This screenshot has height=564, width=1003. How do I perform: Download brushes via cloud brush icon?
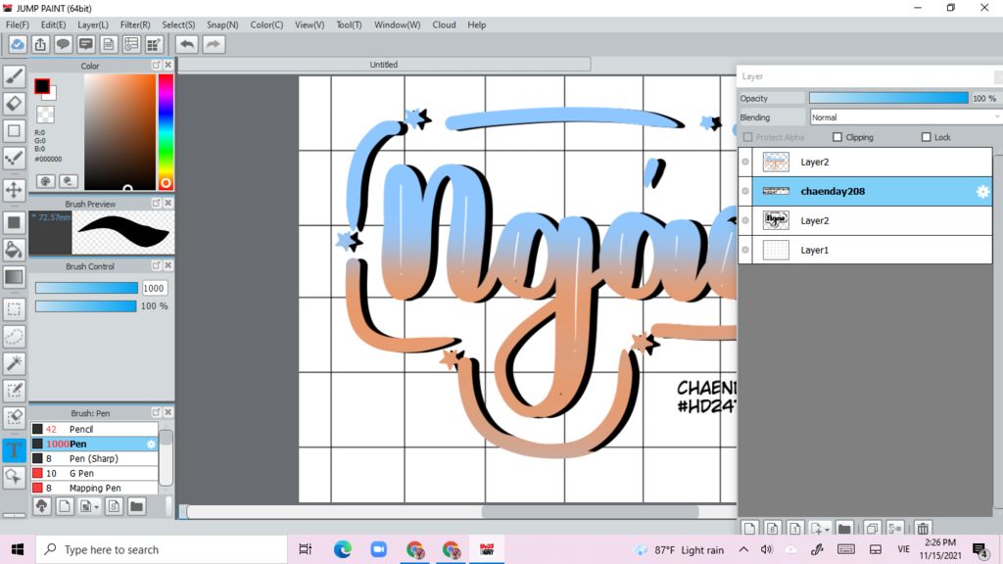pos(41,506)
